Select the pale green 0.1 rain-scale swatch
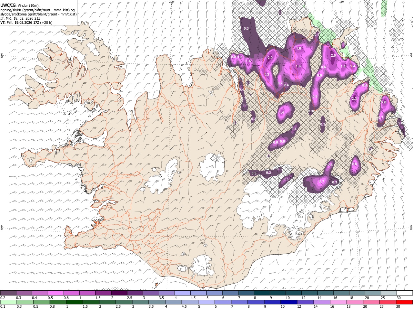This screenshot has width=413, height=309. click(x=8, y=302)
